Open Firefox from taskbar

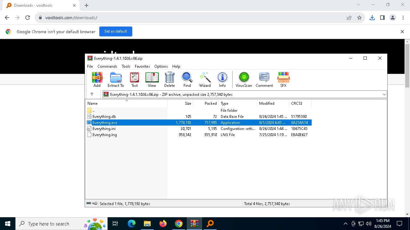coord(163,224)
